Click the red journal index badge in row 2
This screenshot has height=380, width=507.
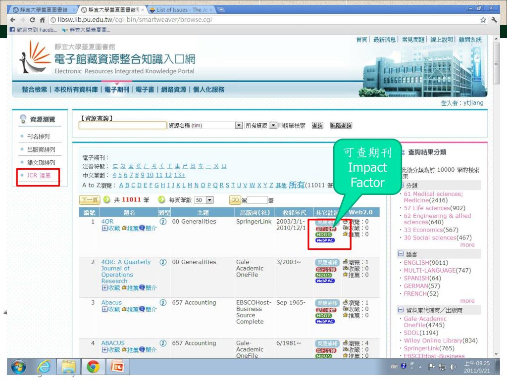coord(326,270)
